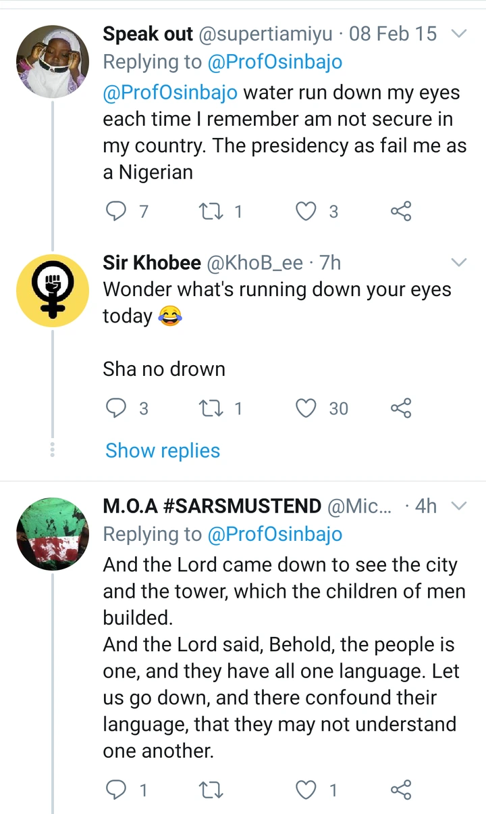Share Sir Khobee's tweet
This screenshot has width=486, height=814.
pyautogui.click(x=400, y=408)
